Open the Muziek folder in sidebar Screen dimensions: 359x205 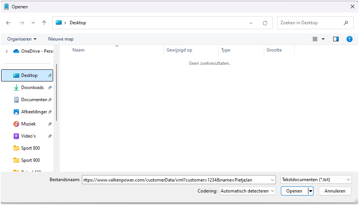(x=29, y=124)
